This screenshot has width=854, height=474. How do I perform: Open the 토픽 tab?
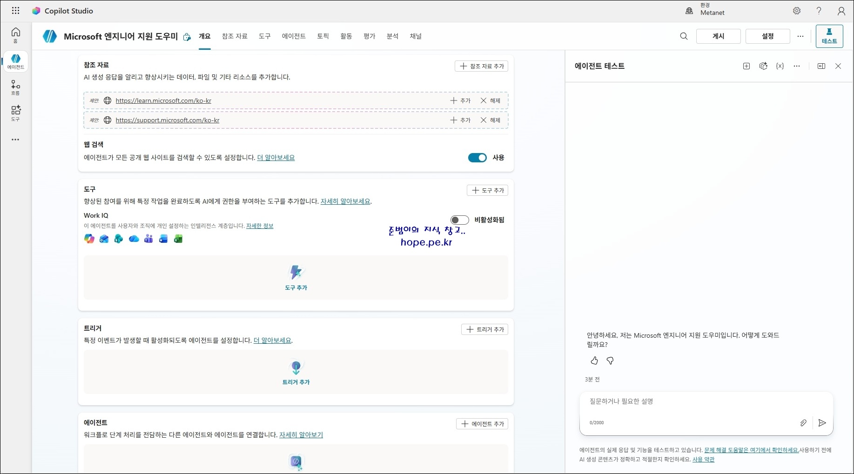323,36
